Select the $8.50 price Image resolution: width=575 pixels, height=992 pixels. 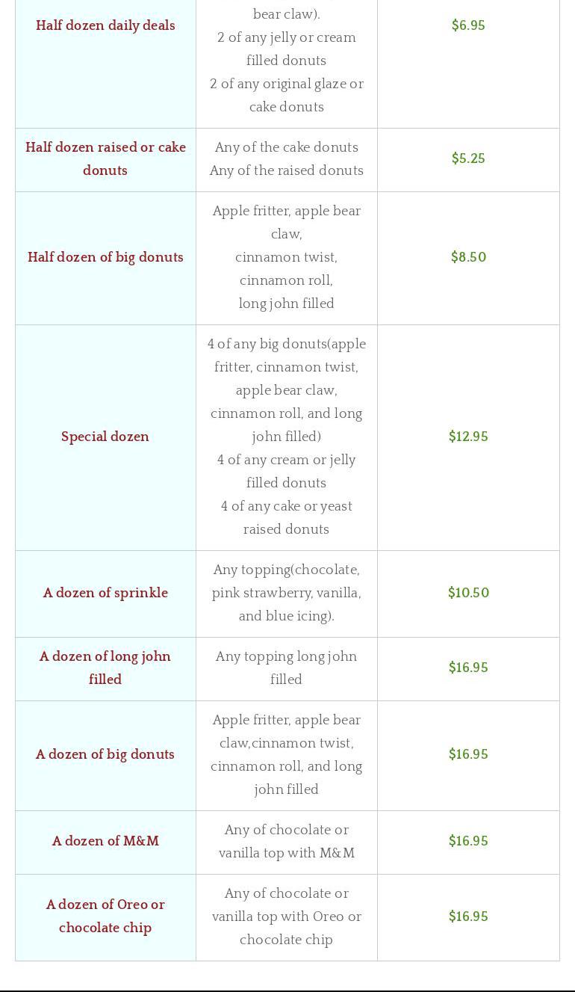(x=468, y=257)
